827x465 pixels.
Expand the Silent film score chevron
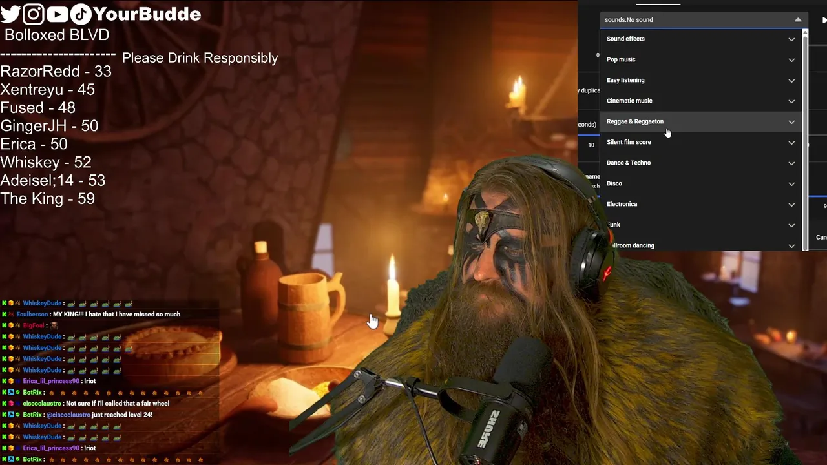point(791,143)
